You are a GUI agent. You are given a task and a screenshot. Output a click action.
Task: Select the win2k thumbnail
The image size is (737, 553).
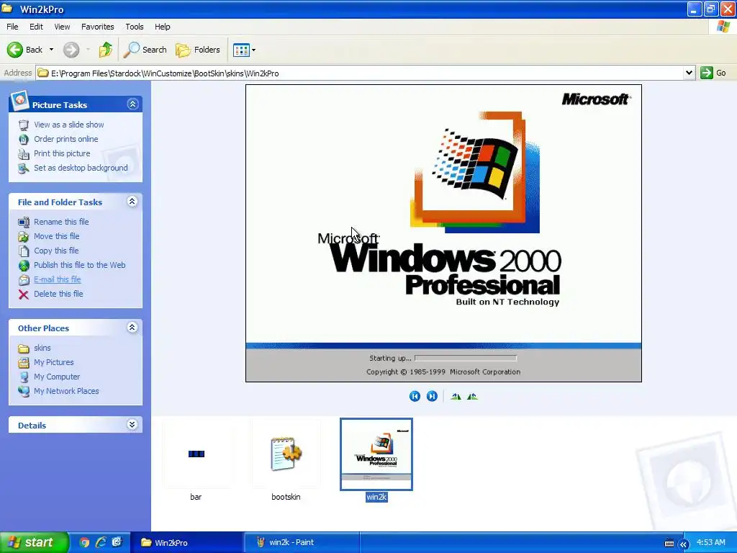click(376, 454)
